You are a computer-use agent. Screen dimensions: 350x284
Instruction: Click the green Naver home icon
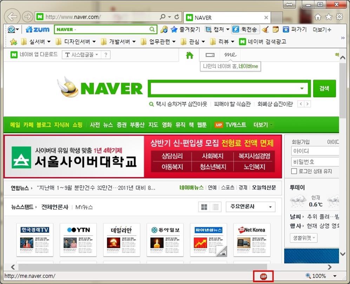[190, 55]
